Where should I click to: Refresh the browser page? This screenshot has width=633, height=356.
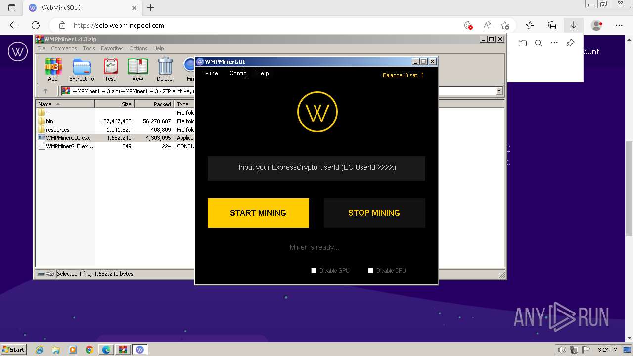(x=36, y=25)
